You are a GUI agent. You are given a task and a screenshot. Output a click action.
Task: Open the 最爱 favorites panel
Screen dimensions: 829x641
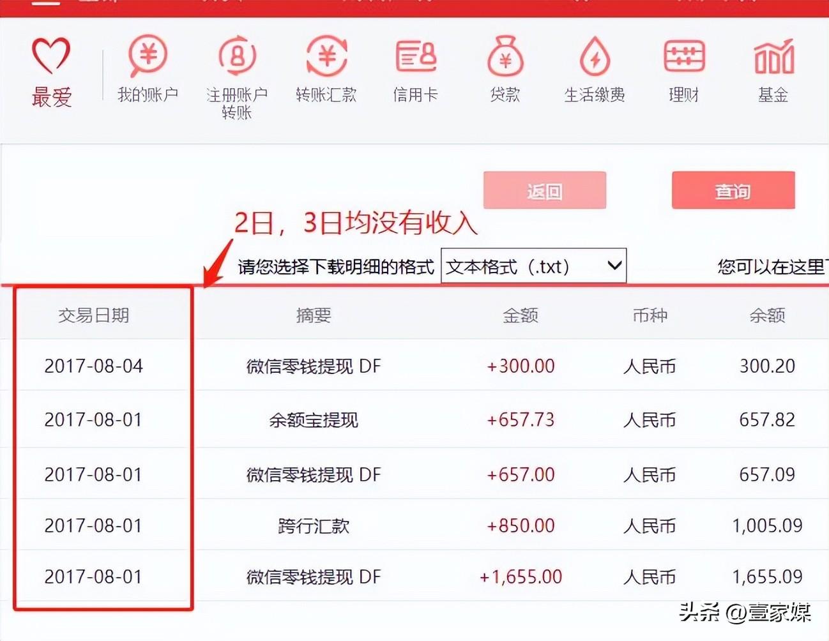[51, 70]
